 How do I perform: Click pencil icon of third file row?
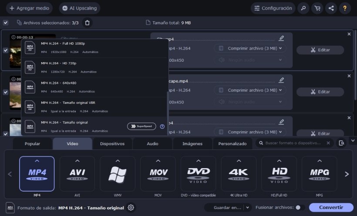(281, 122)
